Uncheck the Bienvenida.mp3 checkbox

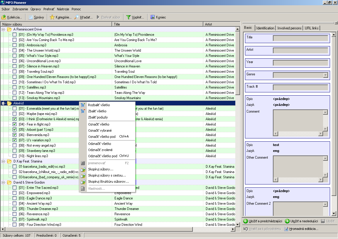pyautogui.click(x=14, y=135)
